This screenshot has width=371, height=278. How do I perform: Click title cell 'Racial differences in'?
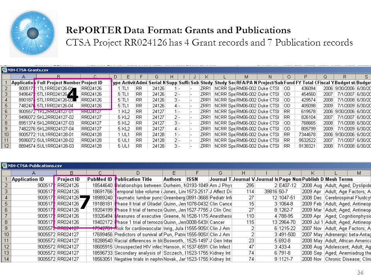pyautogui.click(x=138, y=241)
